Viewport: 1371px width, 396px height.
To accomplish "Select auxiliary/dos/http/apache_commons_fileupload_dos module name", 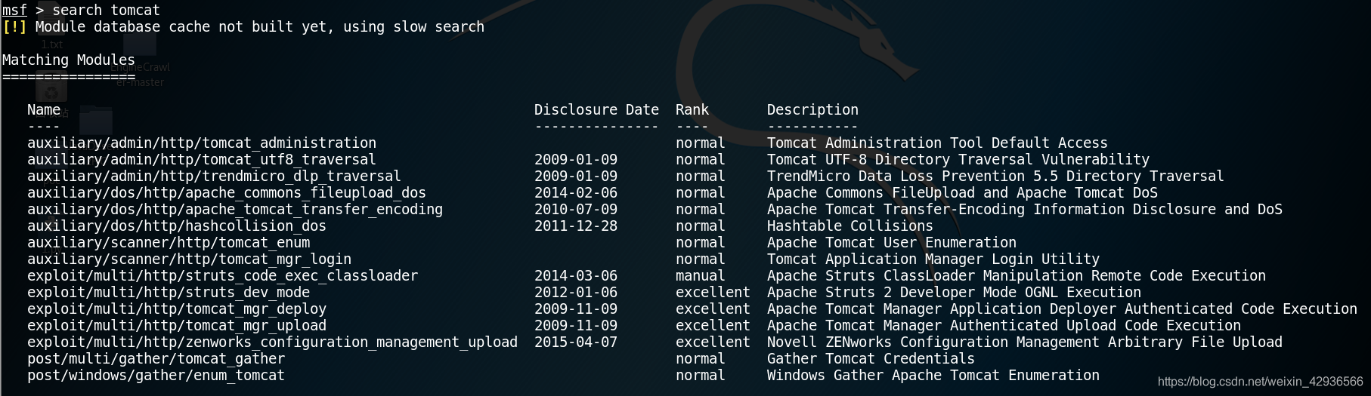I will click(227, 193).
